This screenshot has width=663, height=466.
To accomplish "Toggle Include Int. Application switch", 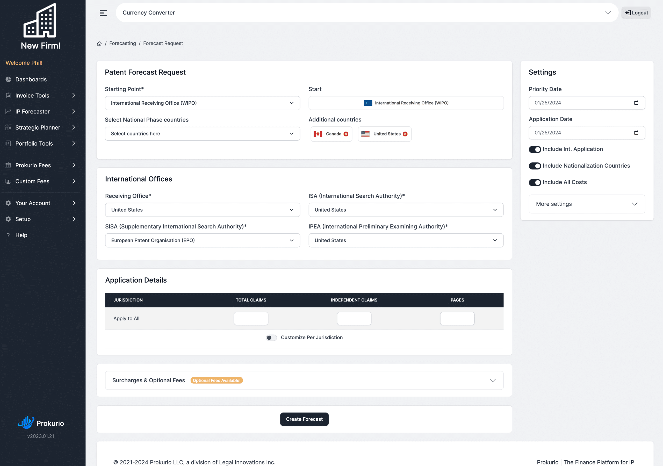I will tap(535, 149).
